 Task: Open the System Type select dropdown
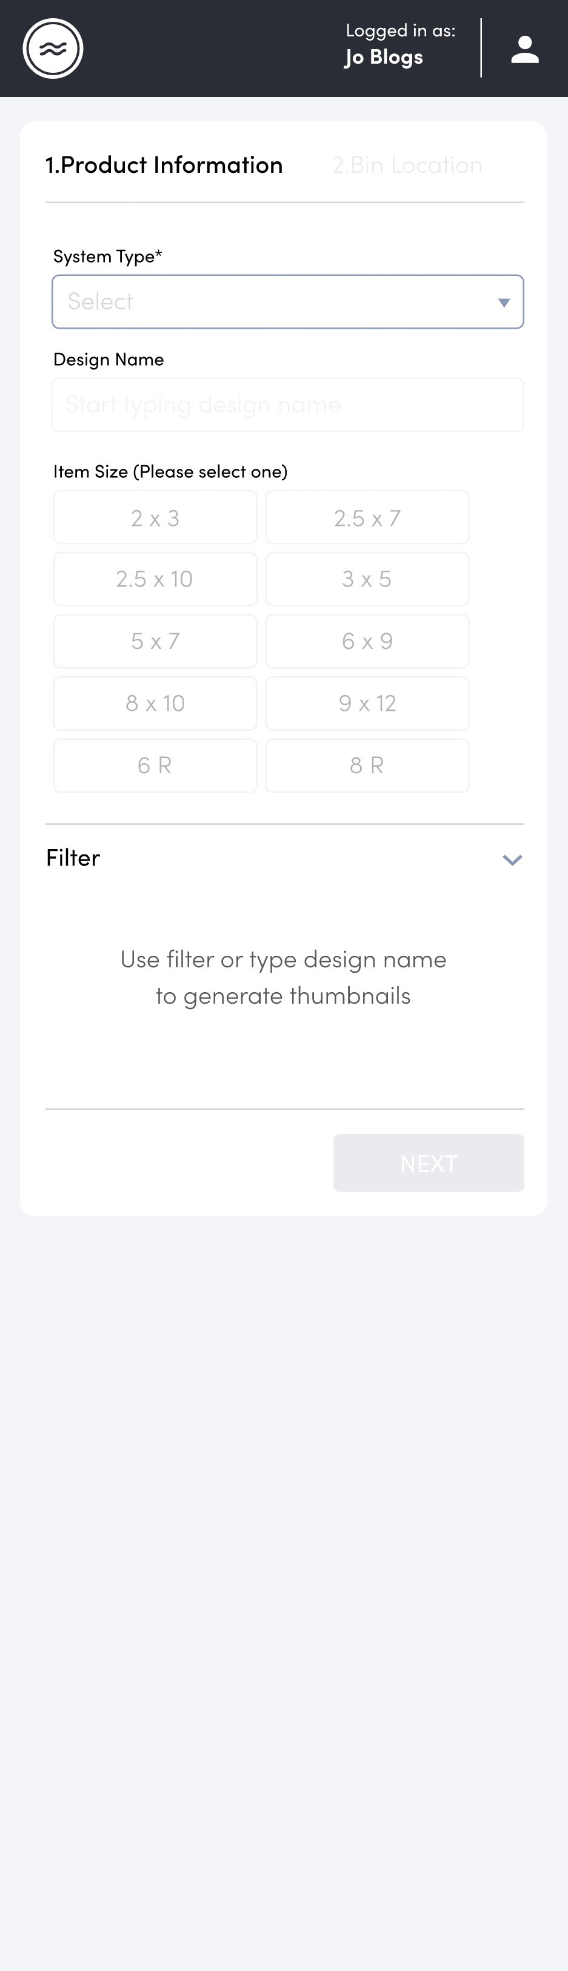pyautogui.click(x=287, y=301)
